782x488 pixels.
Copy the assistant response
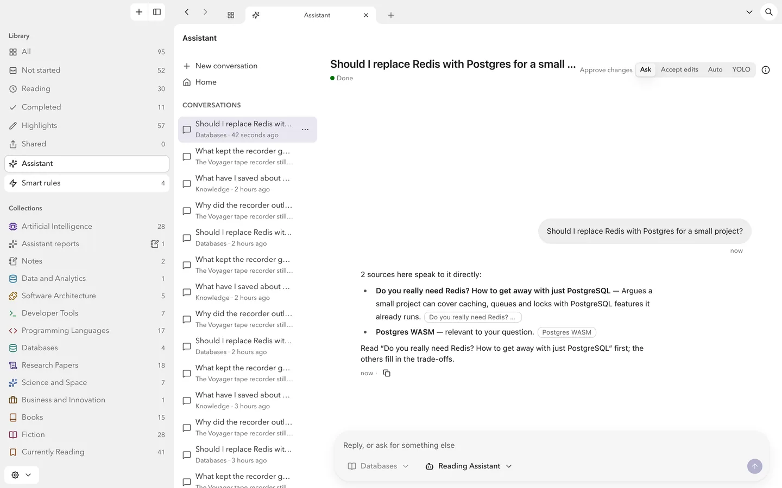(387, 373)
